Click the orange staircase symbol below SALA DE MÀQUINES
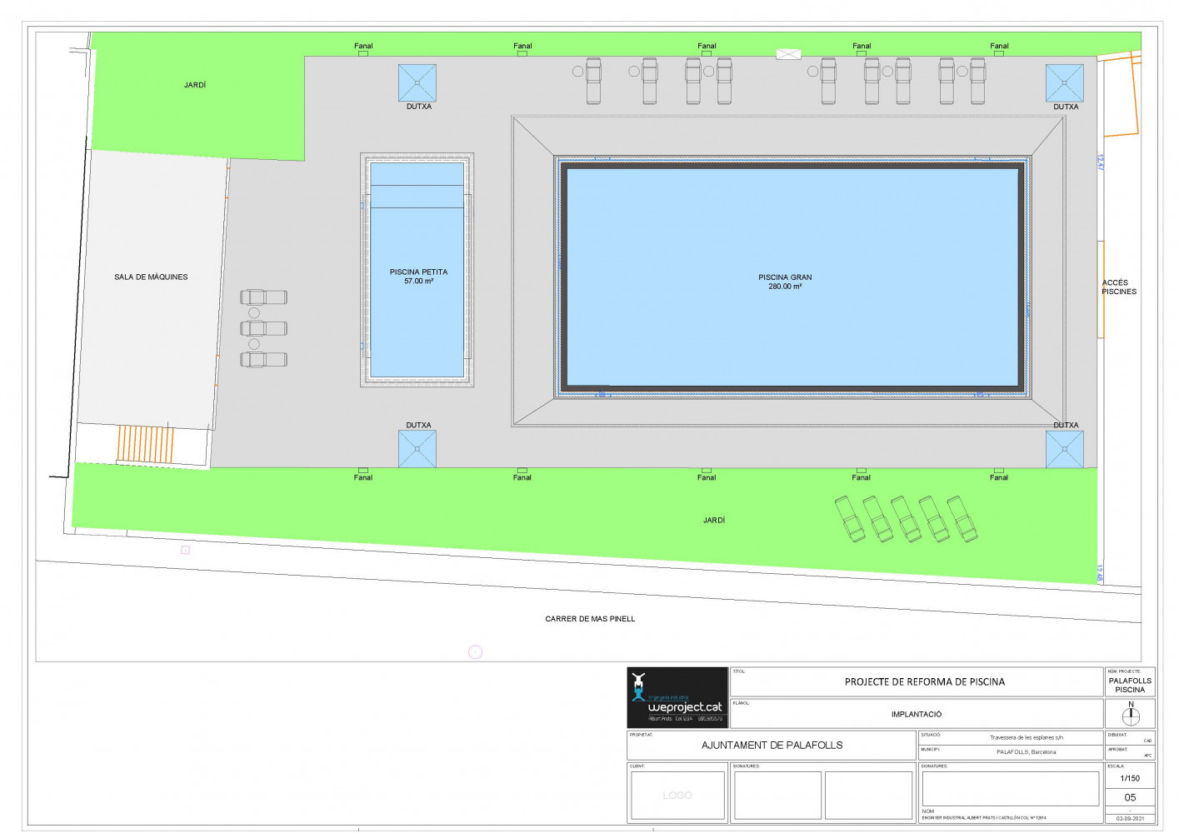The height and width of the screenshot is (833, 1179). pyautogui.click(x=145, y=444)
